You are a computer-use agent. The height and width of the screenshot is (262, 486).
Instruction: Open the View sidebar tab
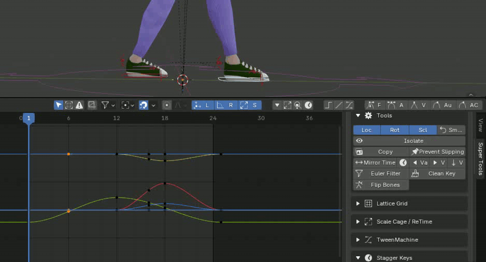click(480, 125)
